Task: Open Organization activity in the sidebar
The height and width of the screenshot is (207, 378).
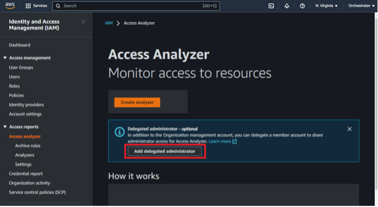Action: pos(30,183)
